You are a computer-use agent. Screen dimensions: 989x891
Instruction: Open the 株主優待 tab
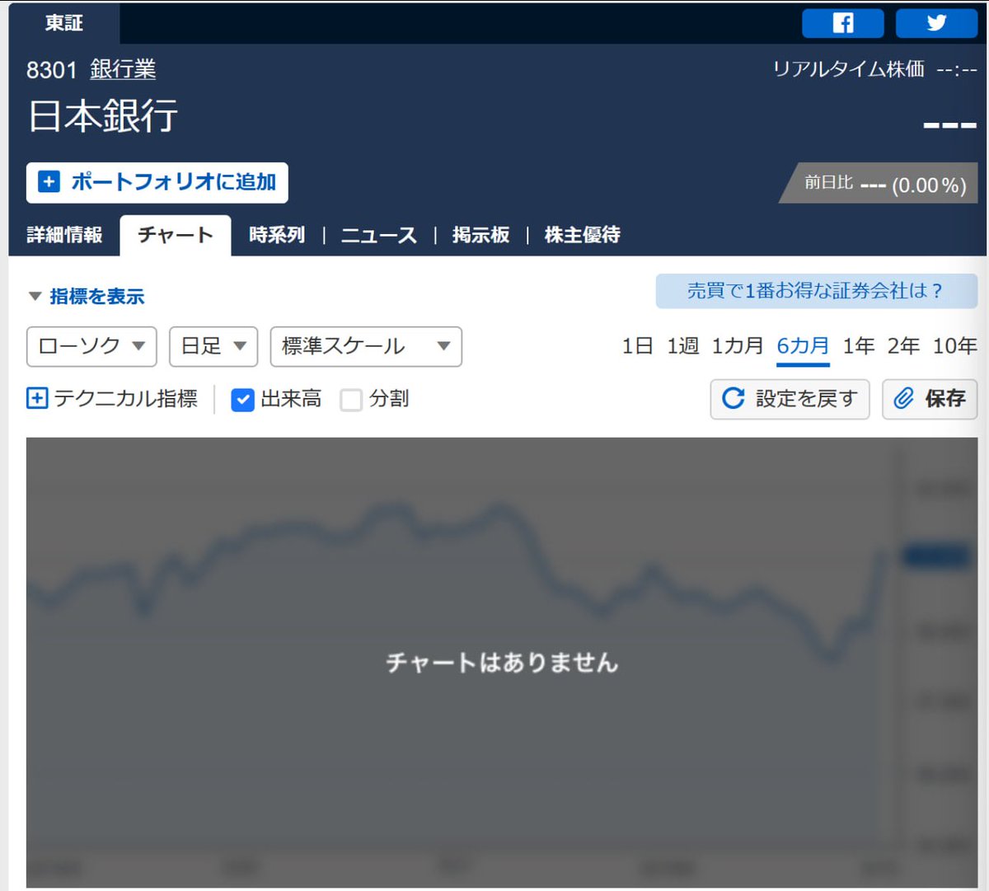[x=583, y=235]
